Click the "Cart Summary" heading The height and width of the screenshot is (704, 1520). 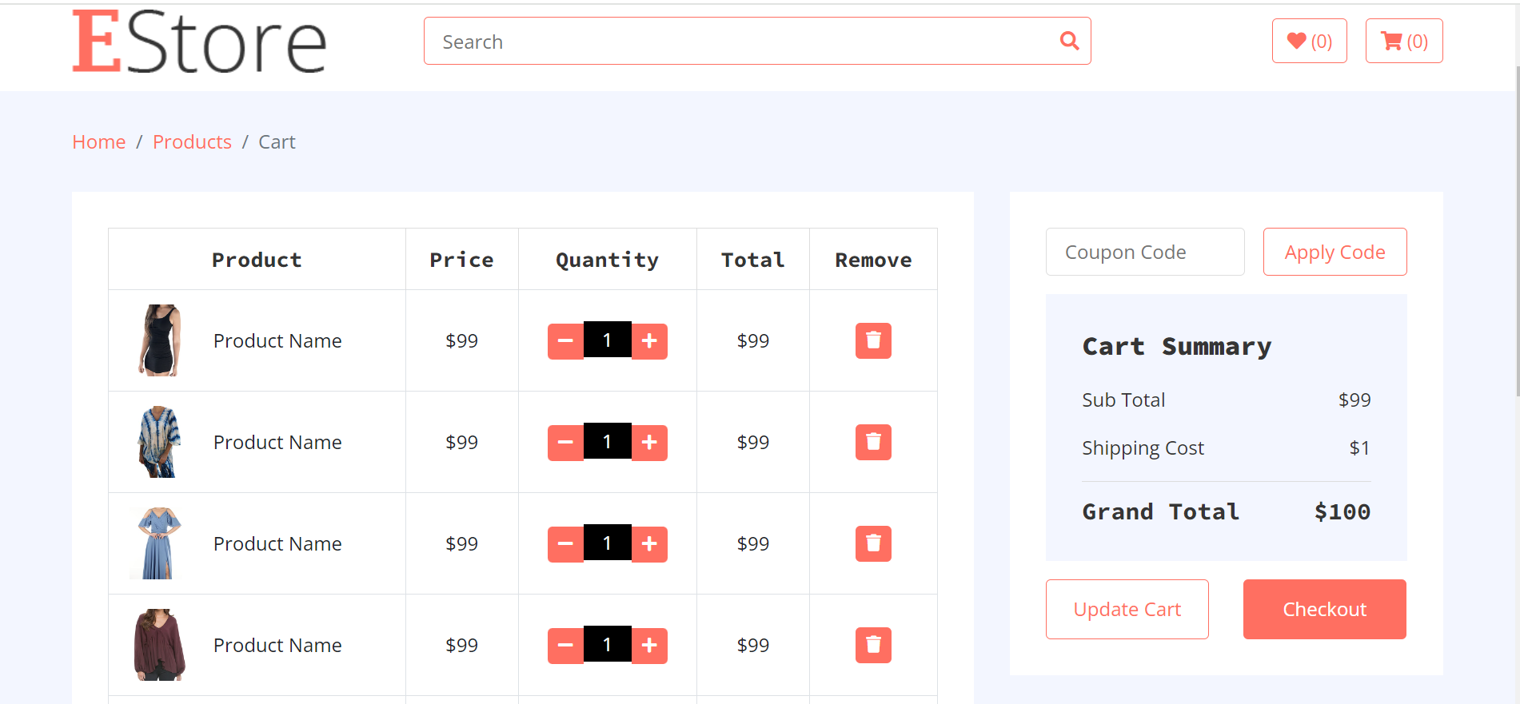point(1176,347)
